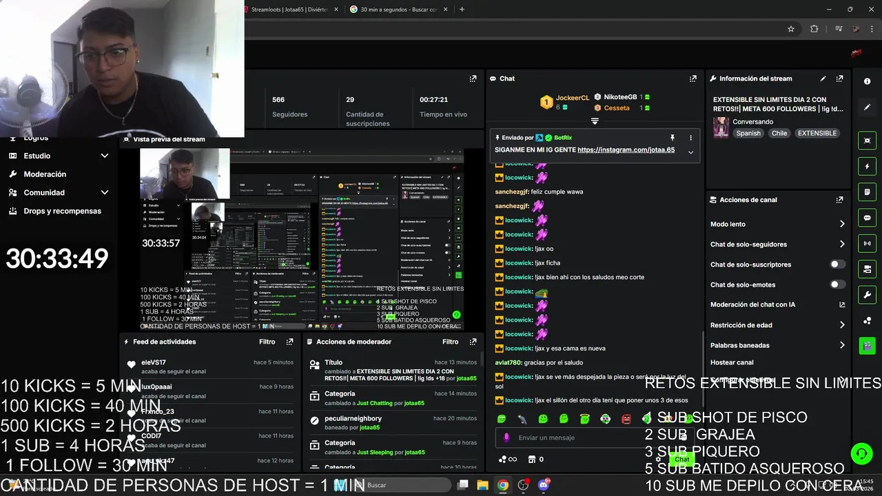The height and width of the screenshot is (496, 882).
Task: Open Moderación del chat con IA external link
Action: coord(841,304)
